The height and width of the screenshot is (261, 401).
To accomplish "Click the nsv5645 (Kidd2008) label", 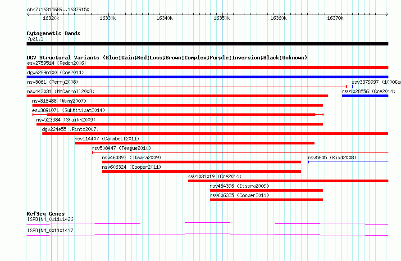I will (x=332, y=157).
